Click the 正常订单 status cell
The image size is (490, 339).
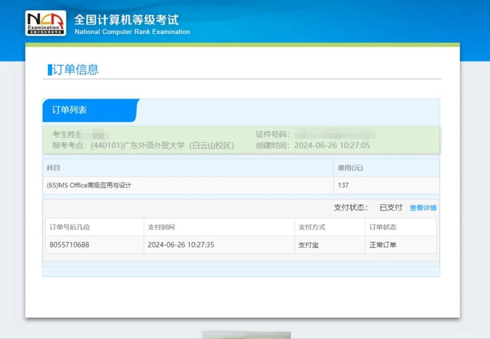coord(383,245)
